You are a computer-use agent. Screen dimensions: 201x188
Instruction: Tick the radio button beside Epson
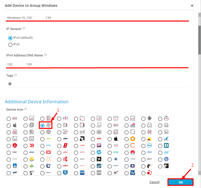click(26, 153)
